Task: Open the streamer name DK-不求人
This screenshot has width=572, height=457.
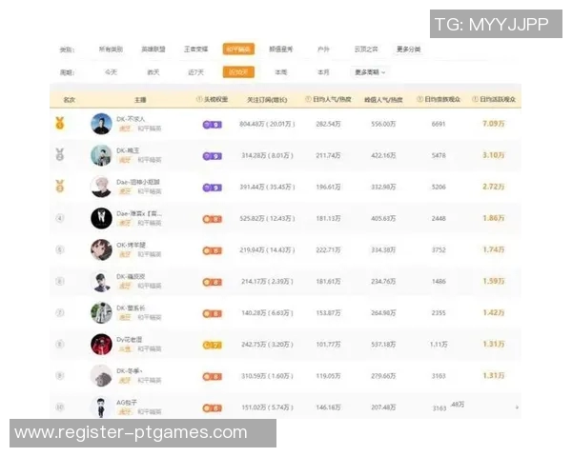Action: coord(131,119)
